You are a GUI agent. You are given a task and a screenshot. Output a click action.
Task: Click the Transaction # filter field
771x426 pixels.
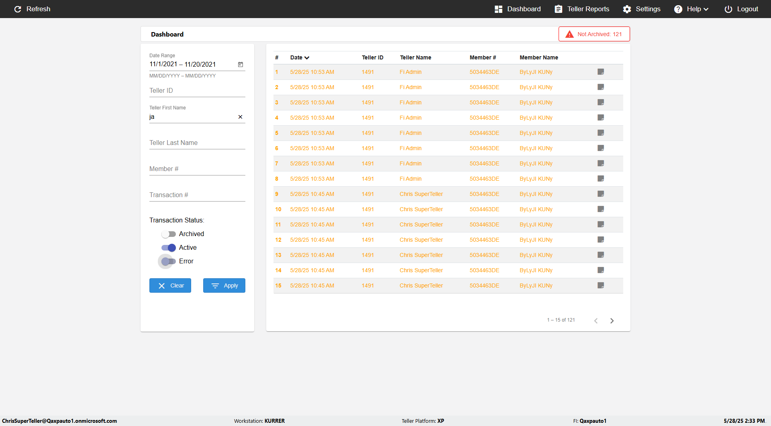pyautogui.click(x=197, y=195)
